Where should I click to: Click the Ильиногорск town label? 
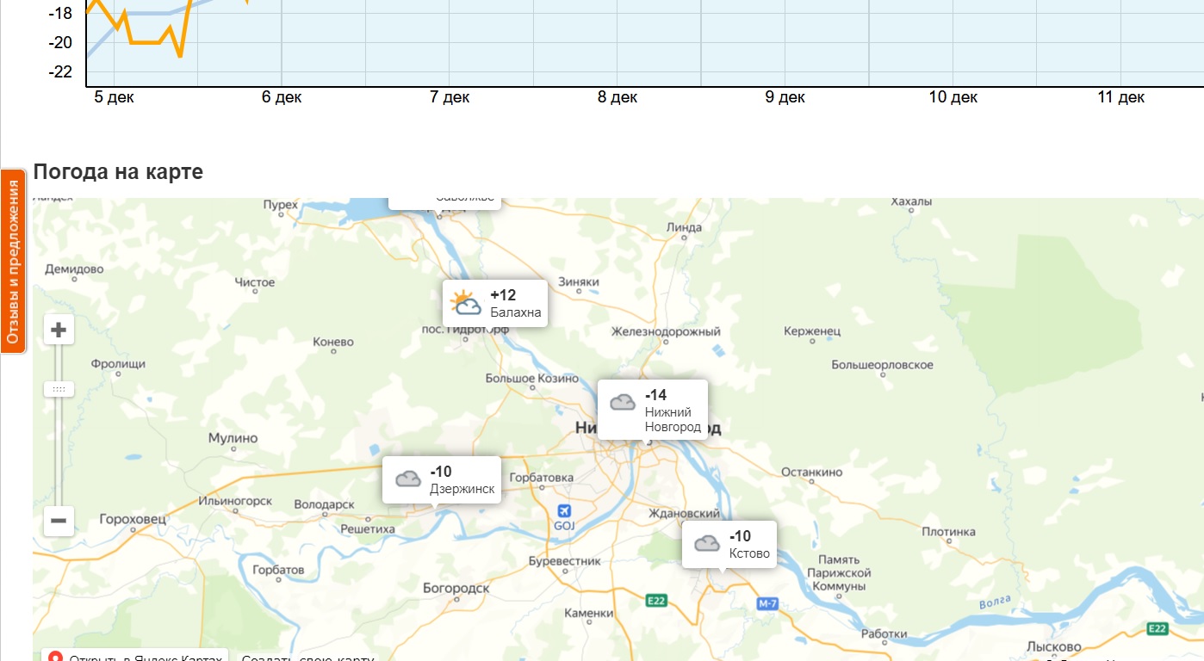tap(235, 501)
